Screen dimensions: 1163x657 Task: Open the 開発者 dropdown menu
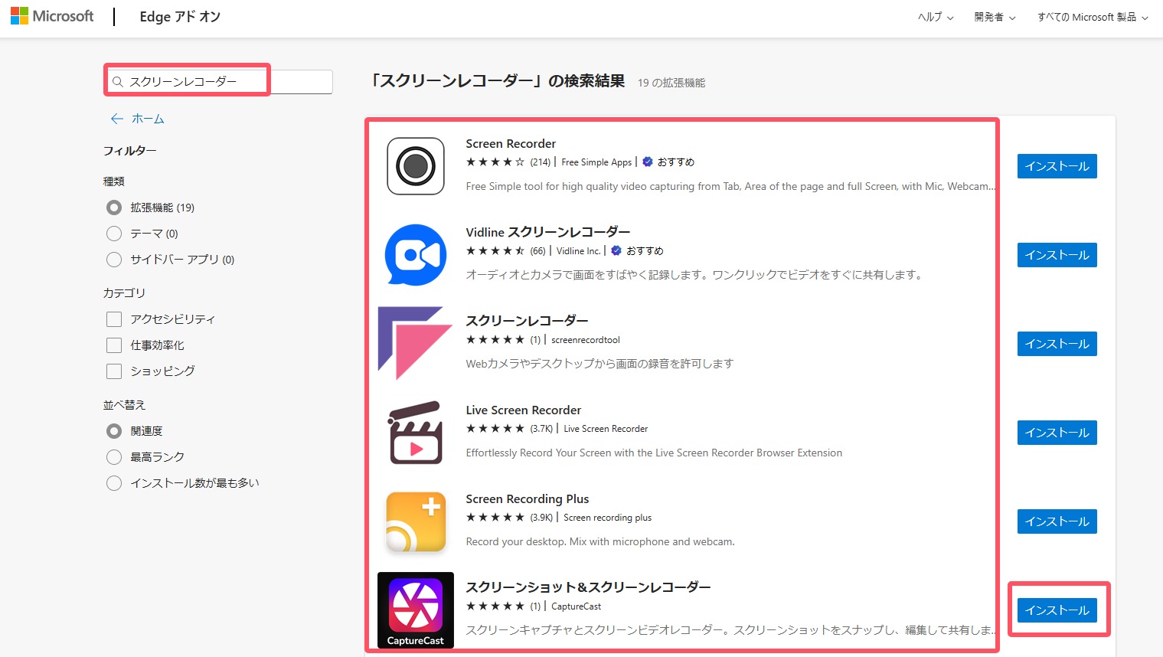[x=995, y=17]
